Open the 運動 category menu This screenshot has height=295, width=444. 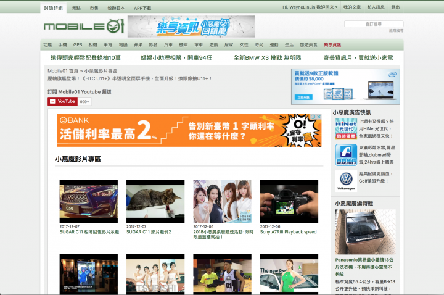(x=274, y=45)
